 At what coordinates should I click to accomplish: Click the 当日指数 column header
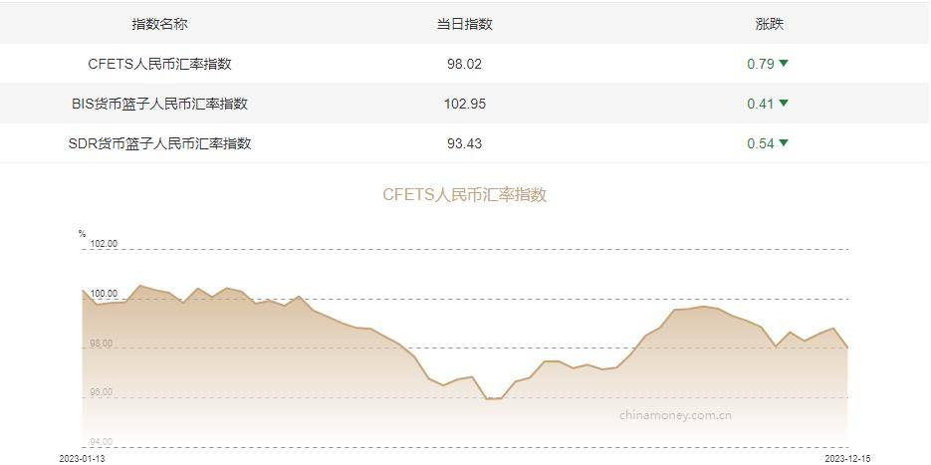pyautogui.click(x=464, y=24)
